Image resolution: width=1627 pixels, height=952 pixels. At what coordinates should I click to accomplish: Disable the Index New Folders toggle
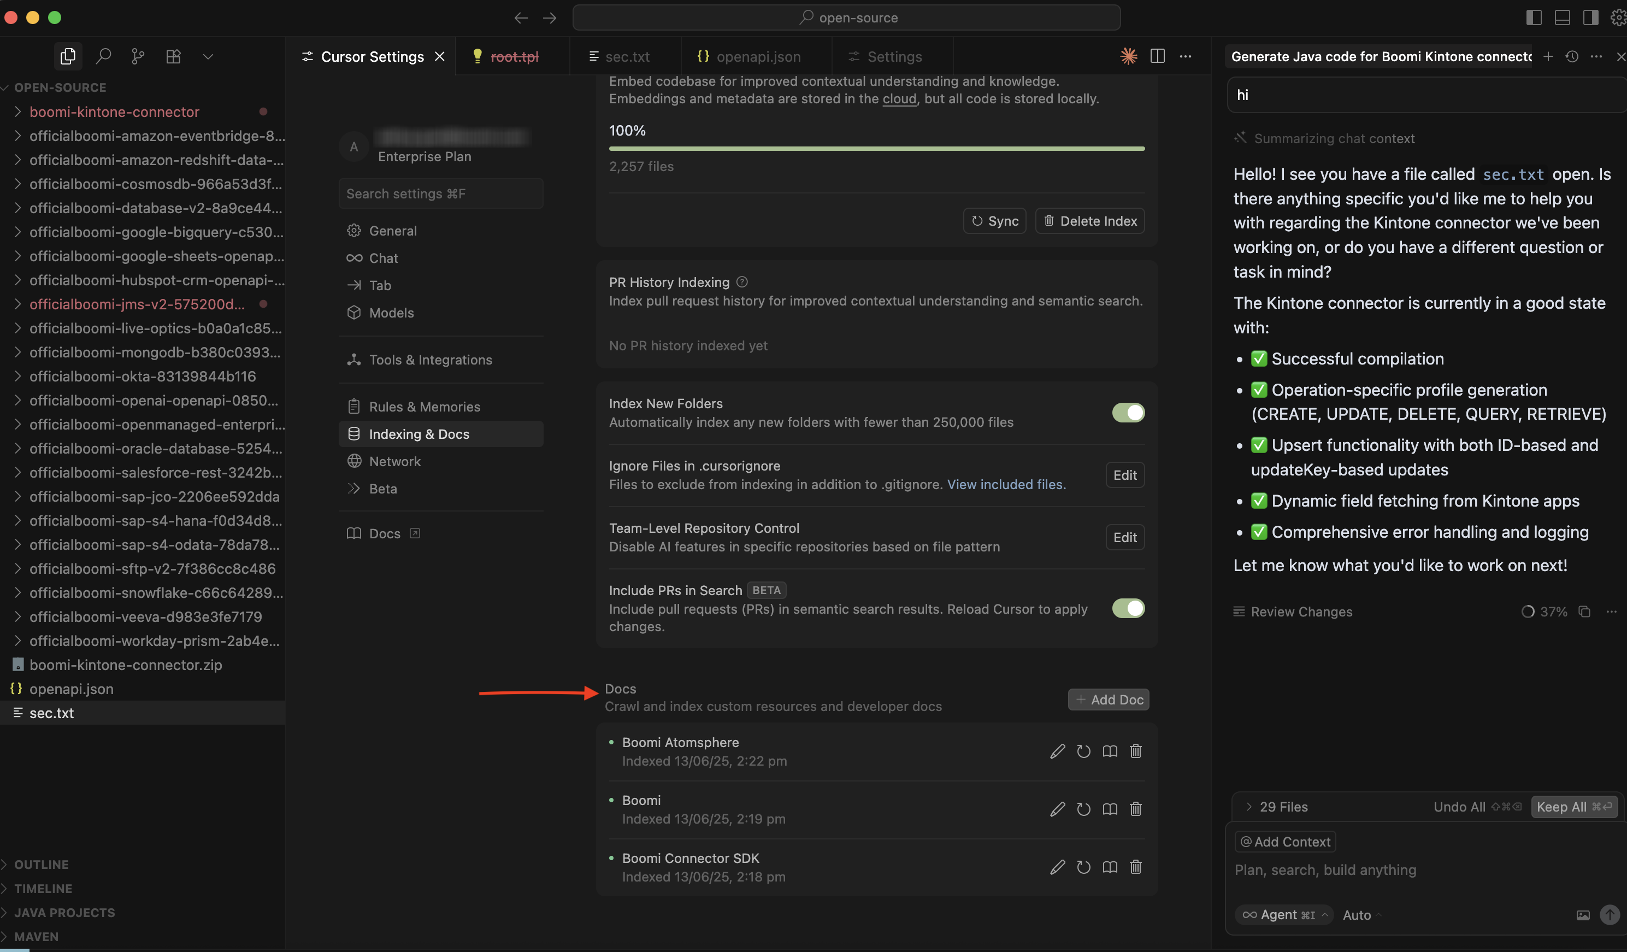click(x=1128, y=413)
